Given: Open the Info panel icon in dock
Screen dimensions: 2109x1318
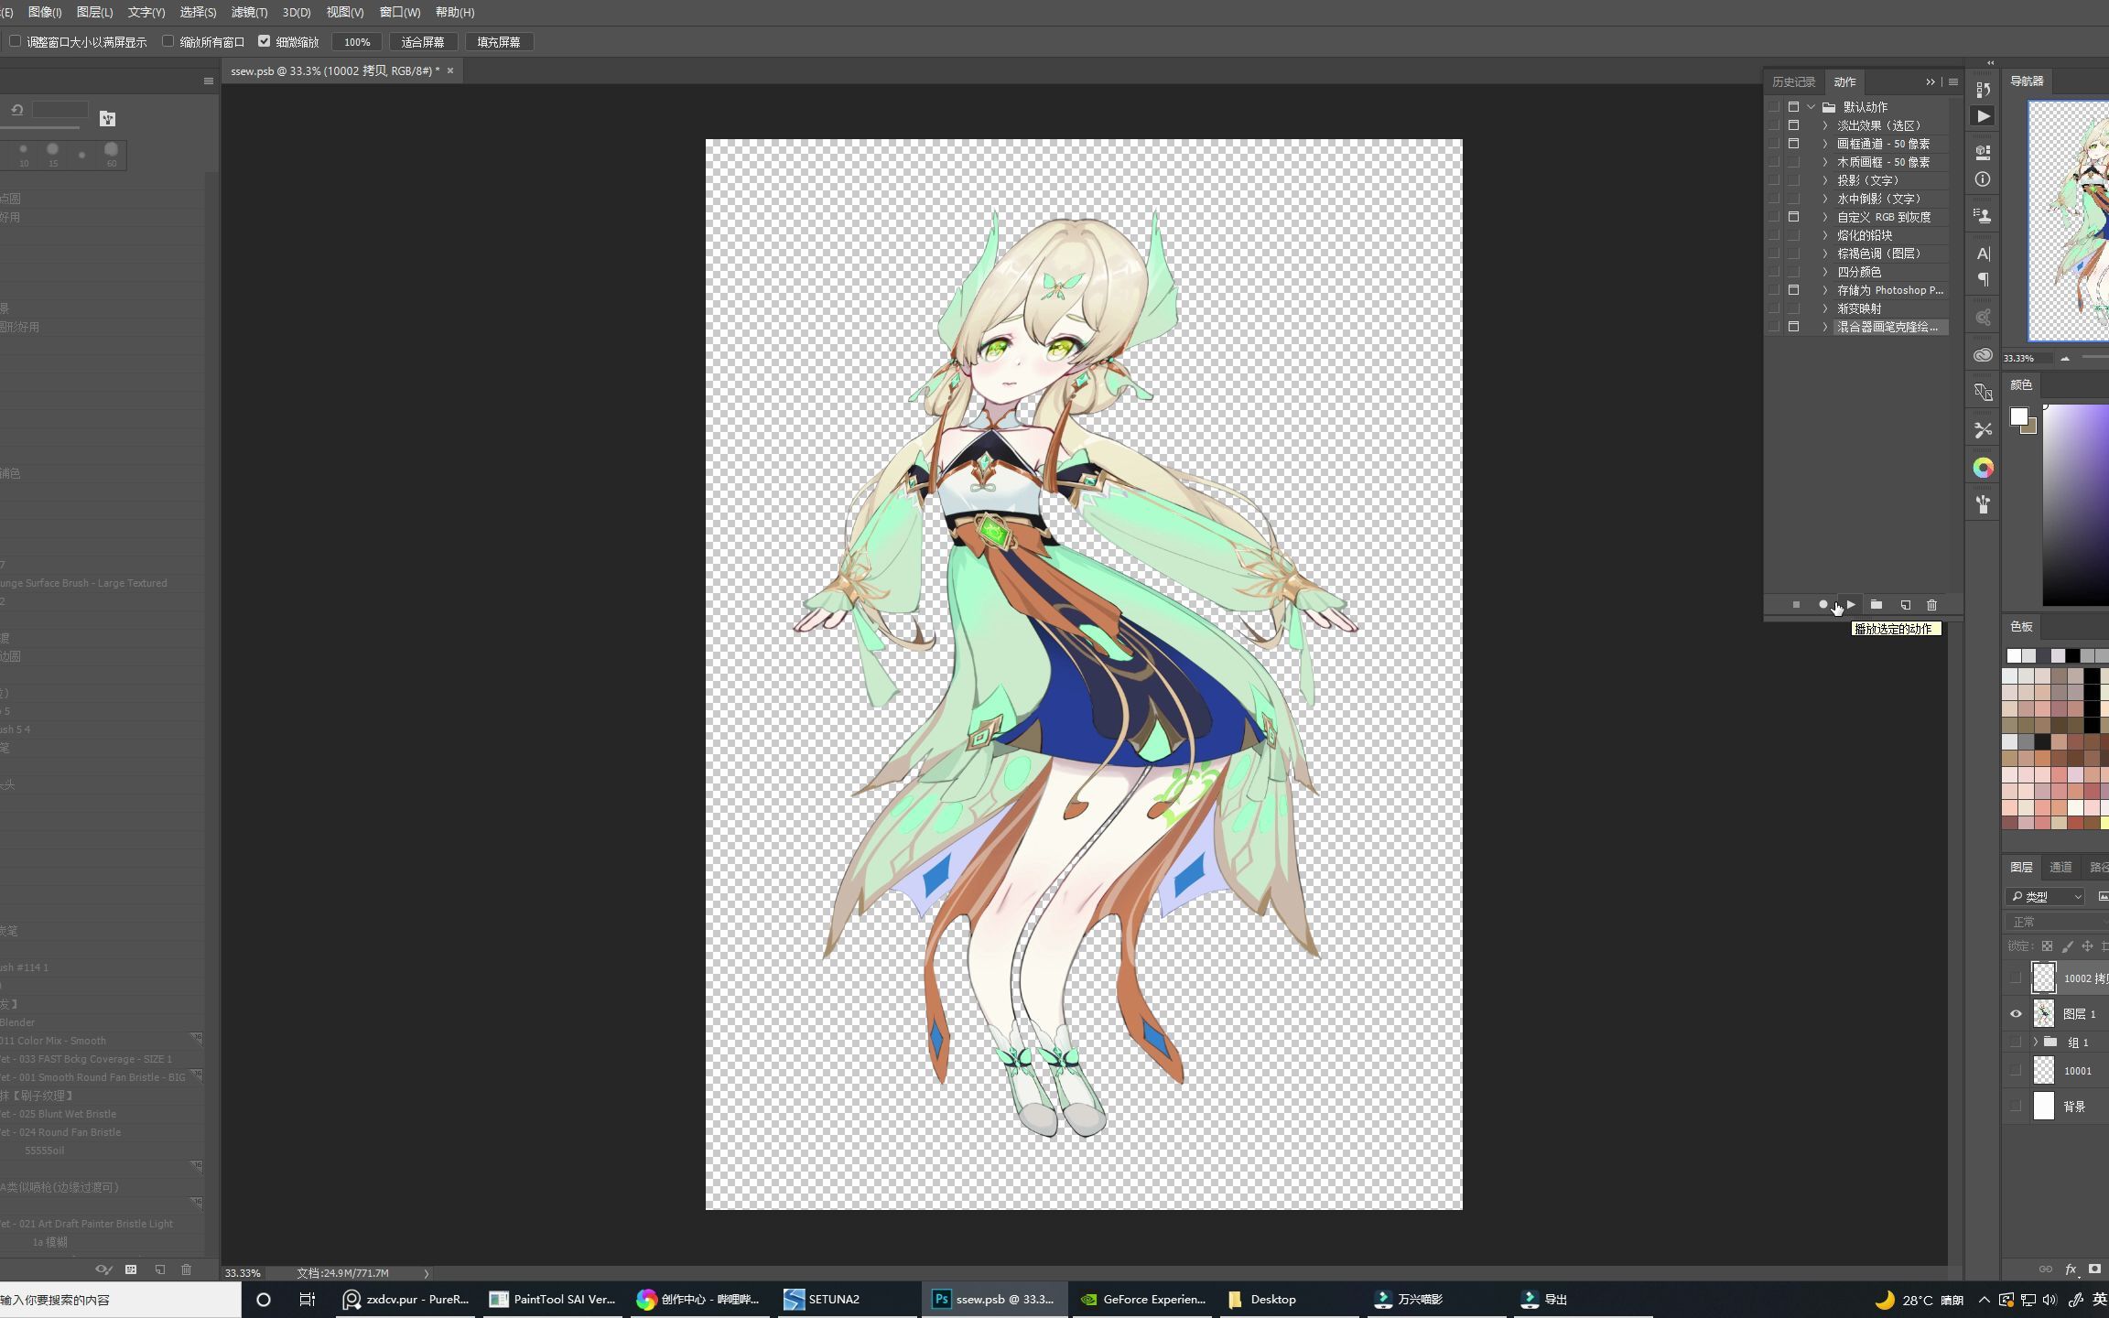Looking at the screenshot, I should coord(1983,179).
